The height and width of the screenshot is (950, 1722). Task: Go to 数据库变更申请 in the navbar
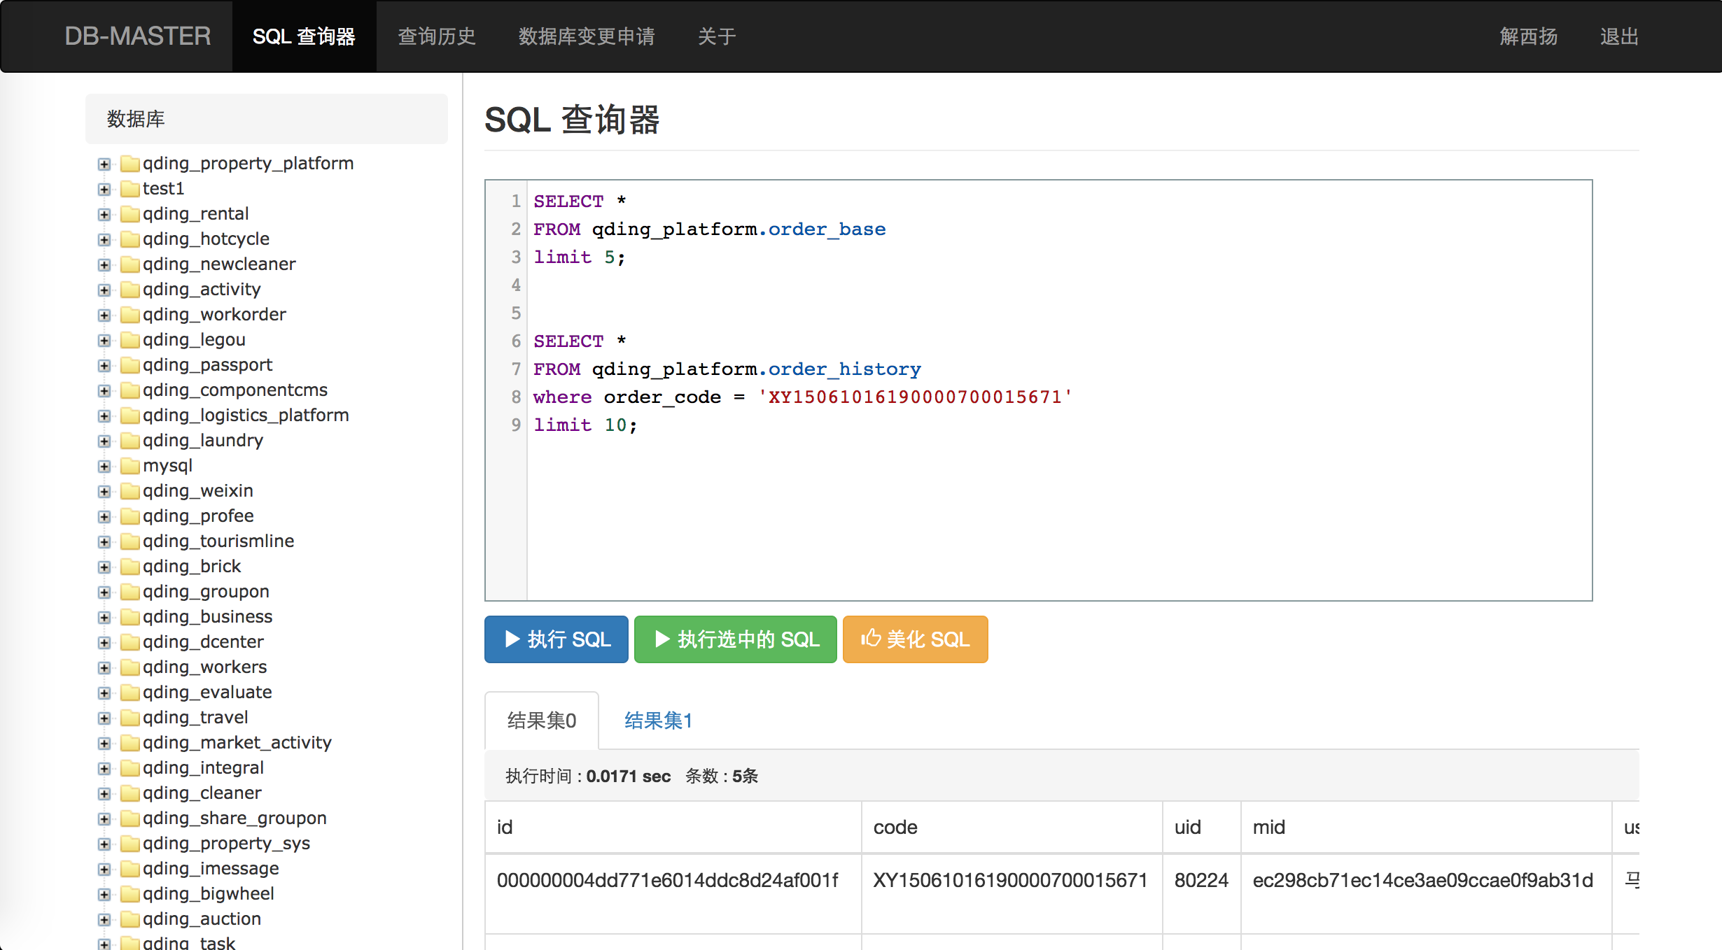[x=587, y=36]
